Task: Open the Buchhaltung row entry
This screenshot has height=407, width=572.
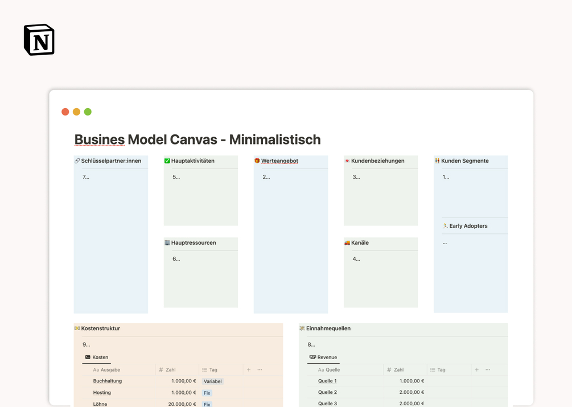Action: pos(108,381)
